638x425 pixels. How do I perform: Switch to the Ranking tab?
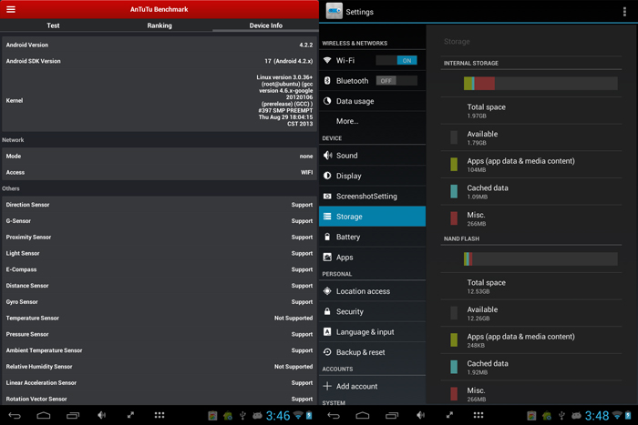pos(159,25)
